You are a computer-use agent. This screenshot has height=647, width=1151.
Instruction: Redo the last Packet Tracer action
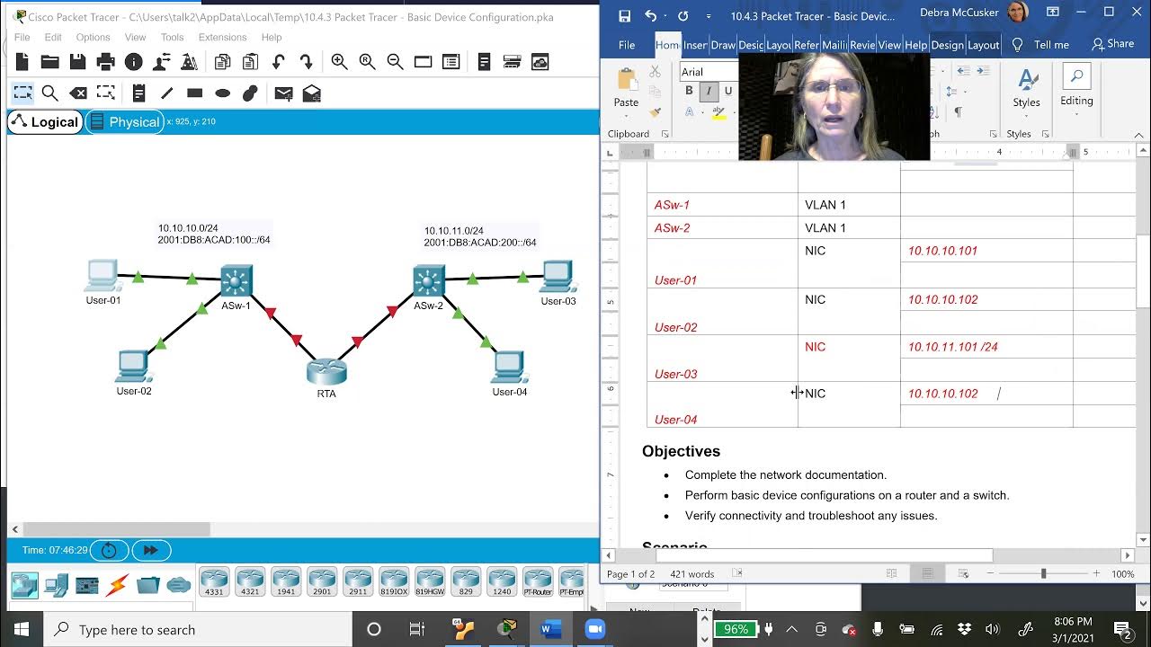(x=306, y=62)
